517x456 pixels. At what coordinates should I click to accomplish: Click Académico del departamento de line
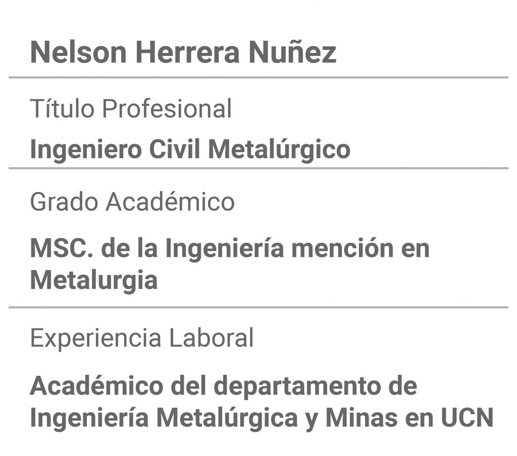point(224,385)
